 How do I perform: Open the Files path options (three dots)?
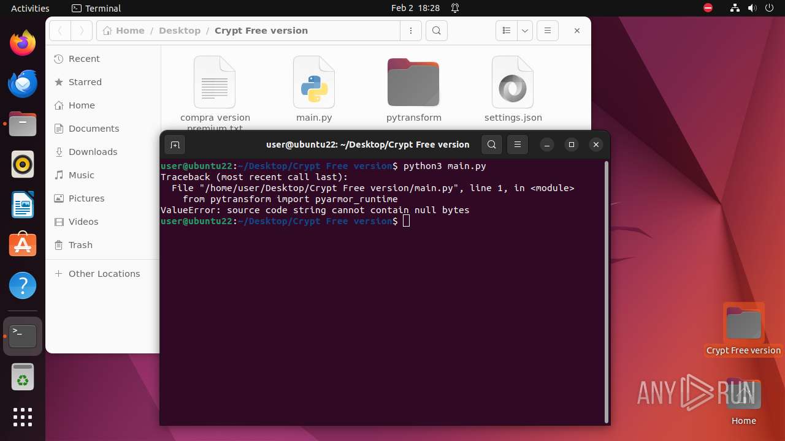pos(410,31)
